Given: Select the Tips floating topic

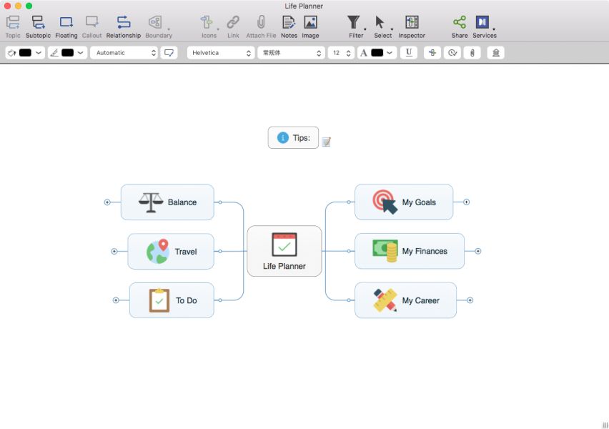Looking at the screenshot, I should (293, 137).
